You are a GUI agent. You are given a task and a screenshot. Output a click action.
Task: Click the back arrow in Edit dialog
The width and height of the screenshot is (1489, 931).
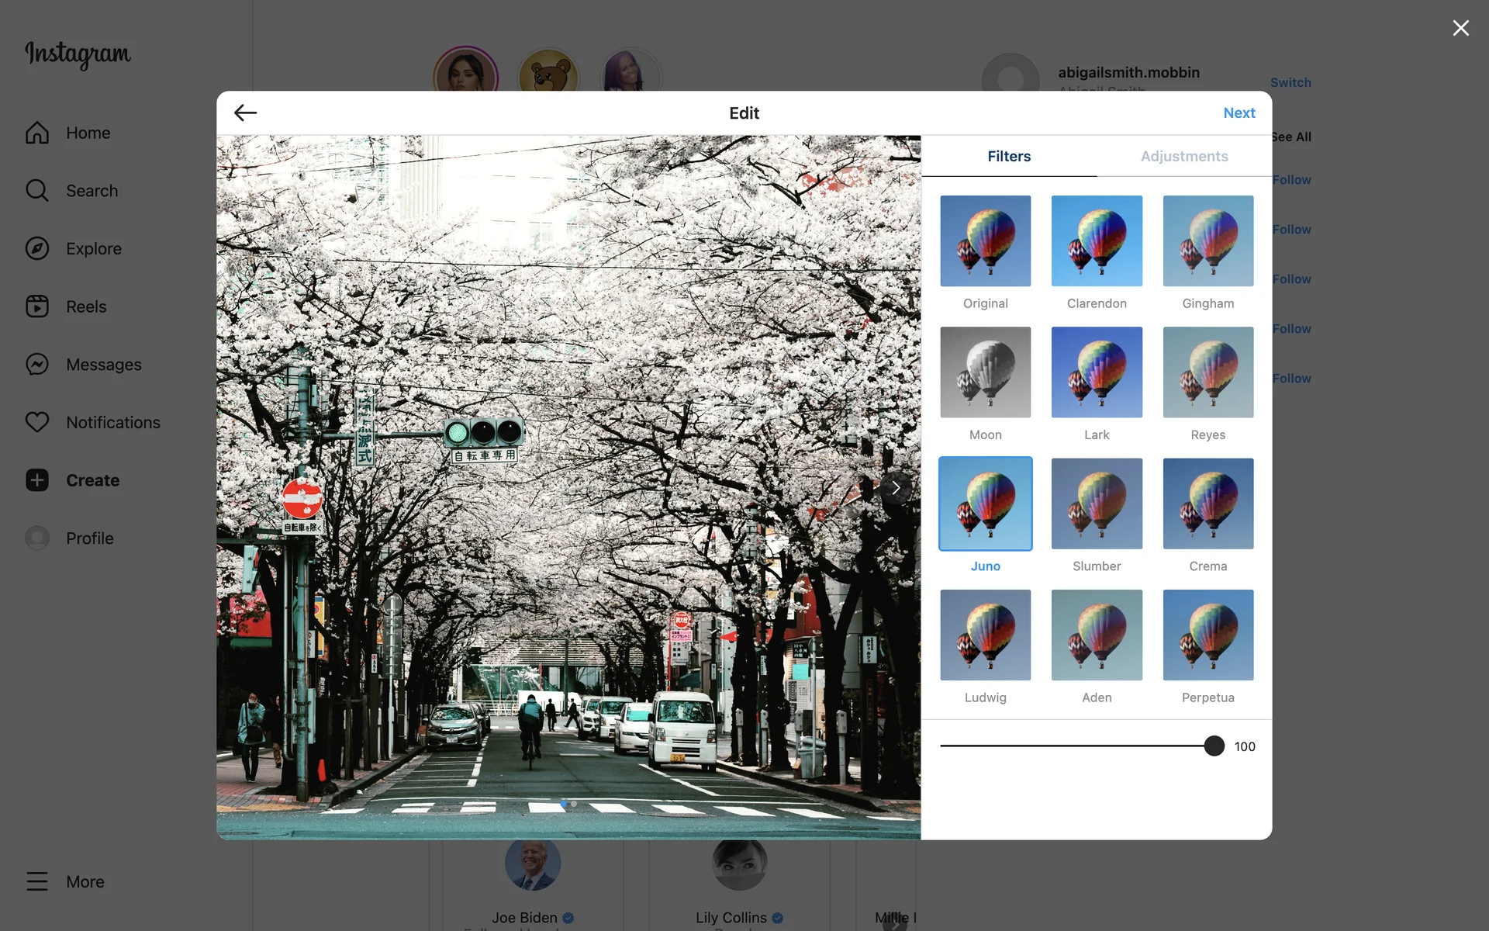(245, 112)
